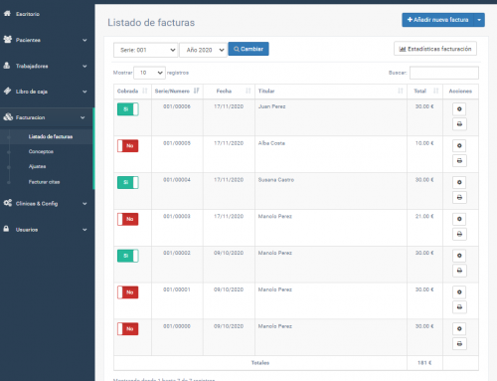
Task: Open the Serie: 001 dropdown
Action: (146, 50)
